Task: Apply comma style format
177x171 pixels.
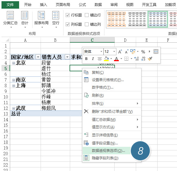Action: 149,52
